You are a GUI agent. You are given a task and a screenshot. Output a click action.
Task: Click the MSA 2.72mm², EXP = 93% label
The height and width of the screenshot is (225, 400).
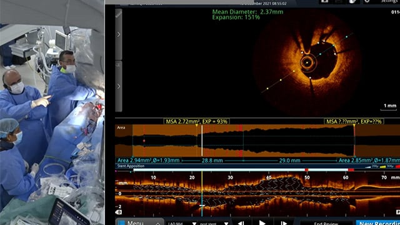click(x=196, y=121)
